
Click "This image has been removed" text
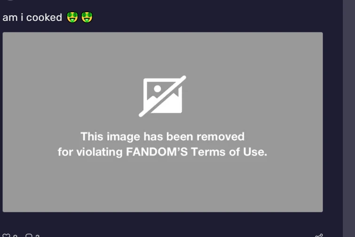pos(163,136)
